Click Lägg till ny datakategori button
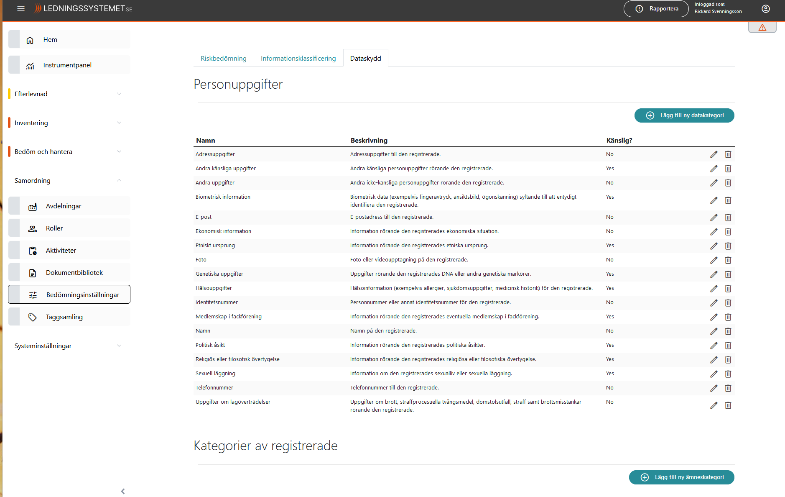 point(684,115)
